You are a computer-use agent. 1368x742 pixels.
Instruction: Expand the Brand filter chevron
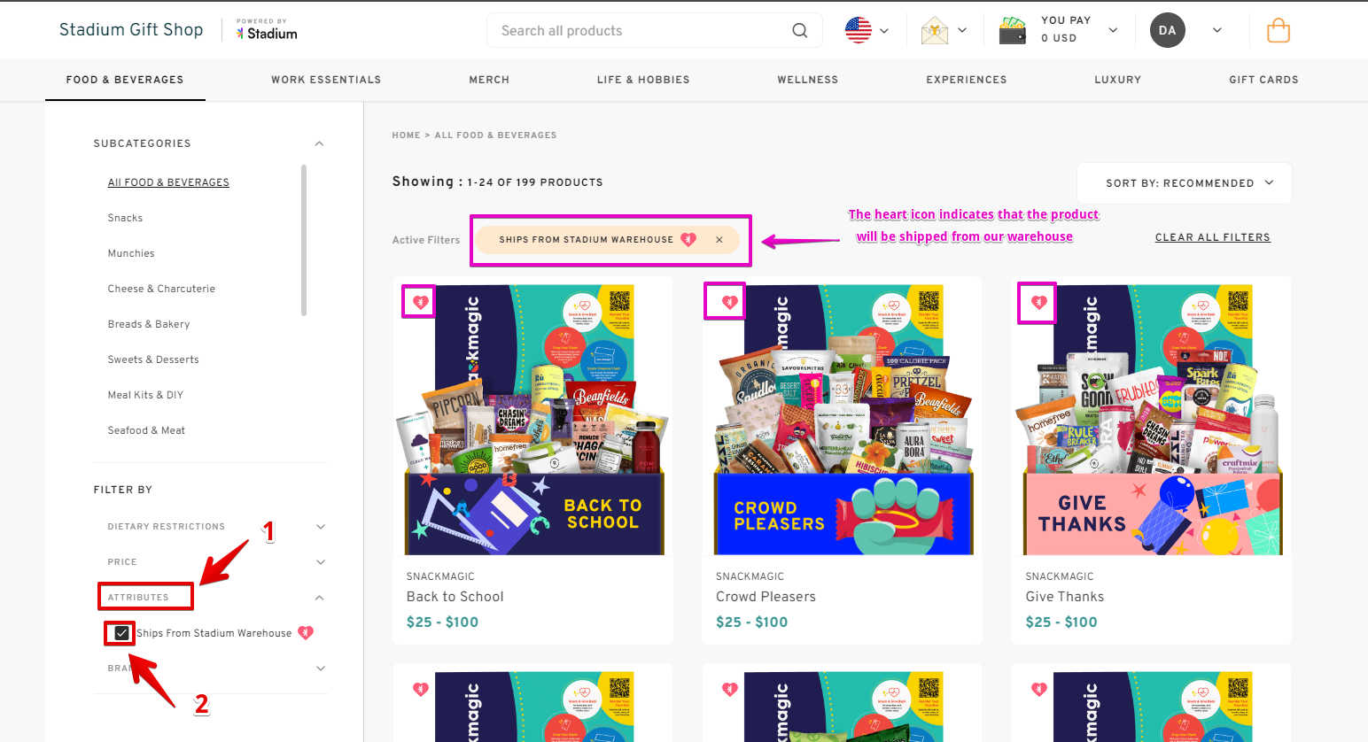pos(321,669)
